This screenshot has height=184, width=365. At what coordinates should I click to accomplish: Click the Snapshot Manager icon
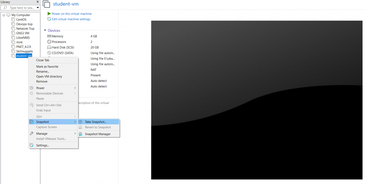coord(80,134)
